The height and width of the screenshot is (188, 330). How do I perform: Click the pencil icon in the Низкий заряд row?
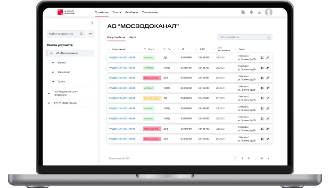point(268,98)
